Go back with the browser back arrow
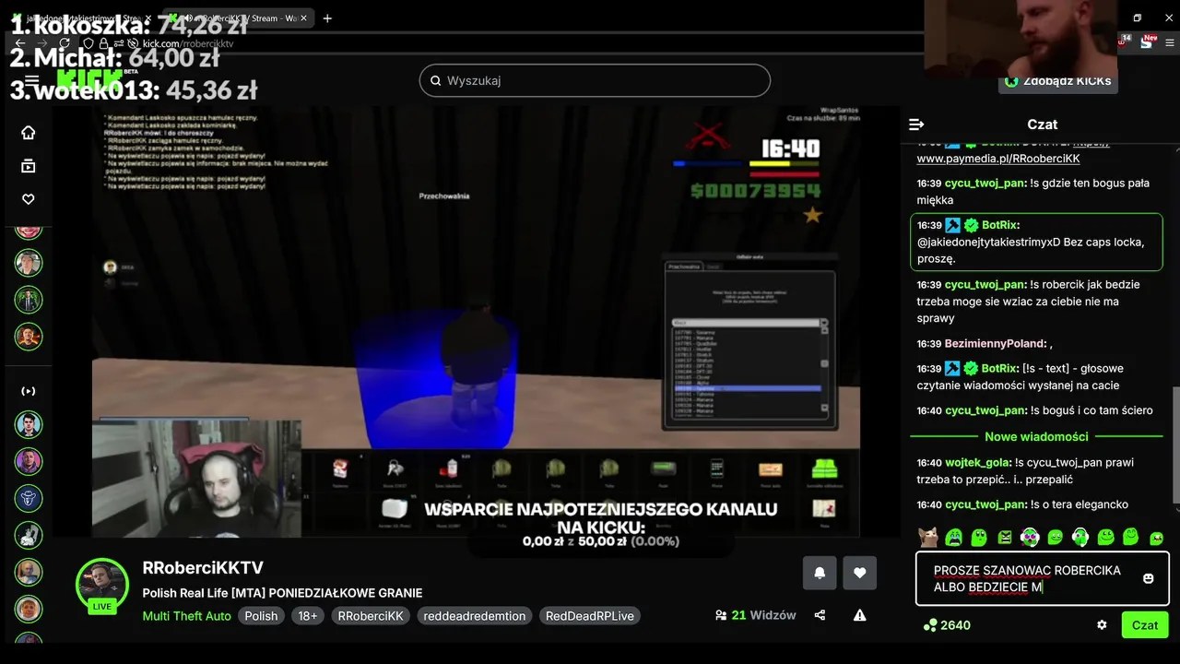 (x=19, y=43)
